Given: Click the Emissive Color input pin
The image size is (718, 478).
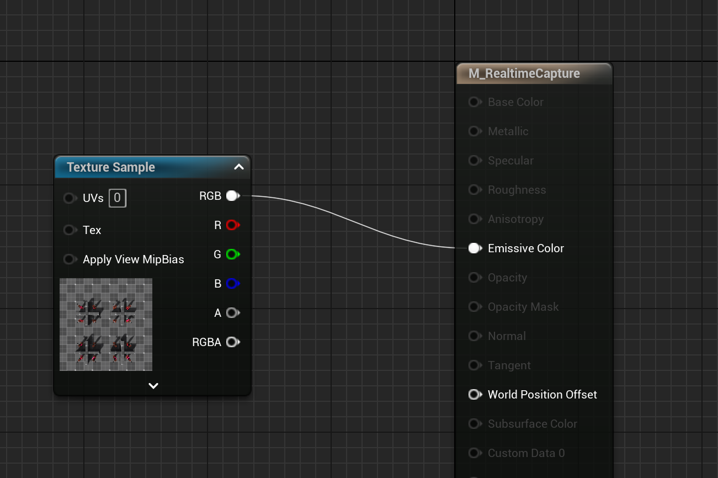Looking at the screenshot, I should coord(475,248).
